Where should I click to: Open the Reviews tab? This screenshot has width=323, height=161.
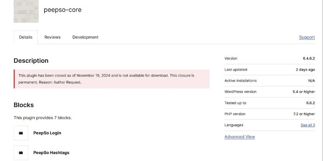coord(52,37)
